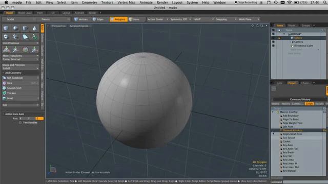
Task: Click the SDS Subdivide icon
Action: coord(4,78)
